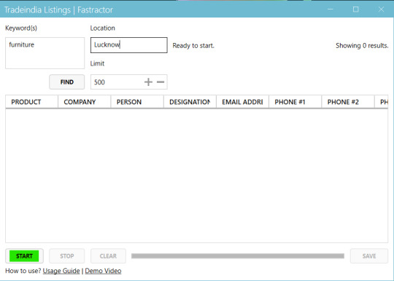Click the 'Showing 0 results.' text
394x281 pixels.
(362, 46)
